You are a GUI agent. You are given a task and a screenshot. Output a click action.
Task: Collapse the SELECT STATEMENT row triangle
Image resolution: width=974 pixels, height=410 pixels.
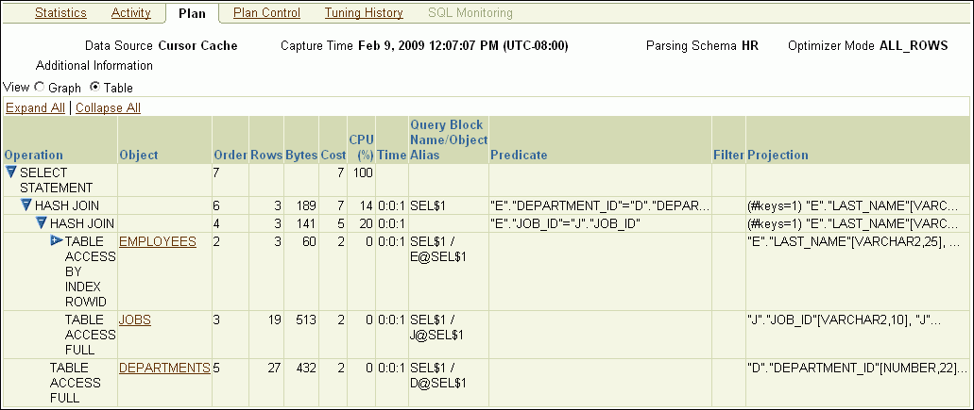(11, 172)
